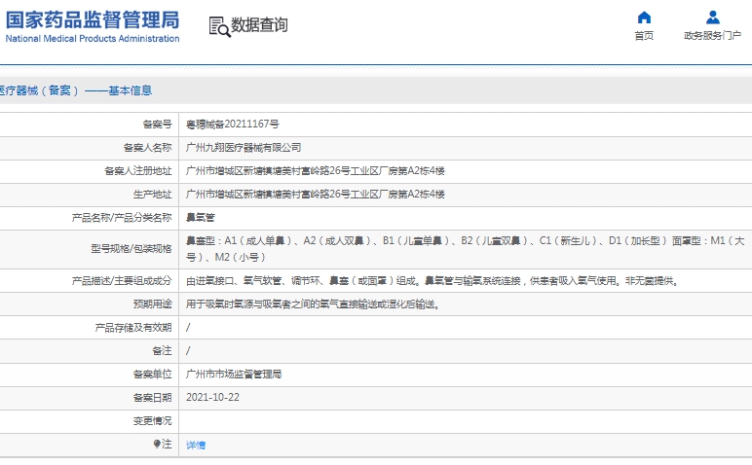
Task: Go to 首页 text link
Action: pyautogui.click(x=644, y=35)
